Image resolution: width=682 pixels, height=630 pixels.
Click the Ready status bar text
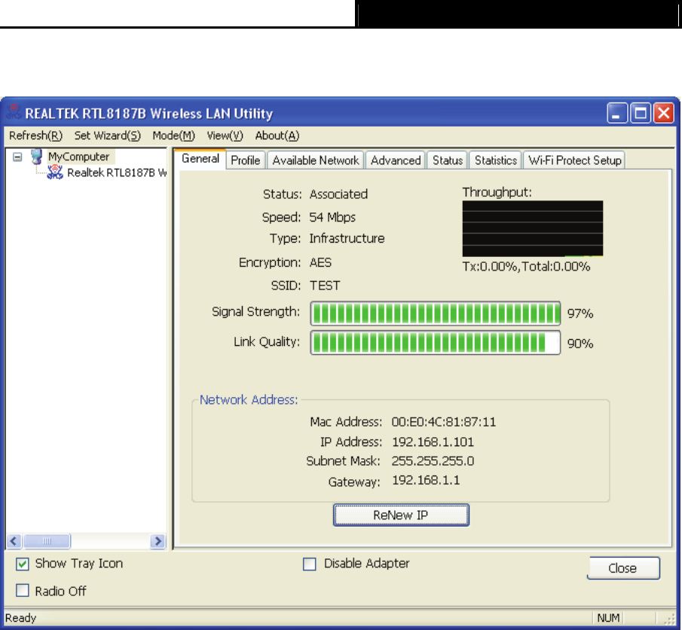point(21,618)
